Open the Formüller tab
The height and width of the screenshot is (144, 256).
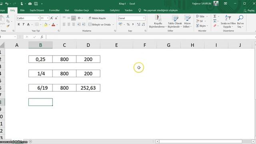point(54,10)
